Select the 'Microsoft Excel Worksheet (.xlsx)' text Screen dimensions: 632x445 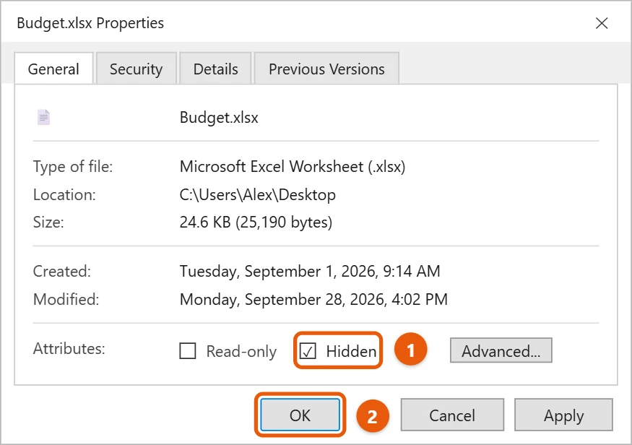click(x=293, y=166)
